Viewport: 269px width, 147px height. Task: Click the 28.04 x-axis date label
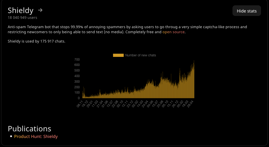(190, 104)
